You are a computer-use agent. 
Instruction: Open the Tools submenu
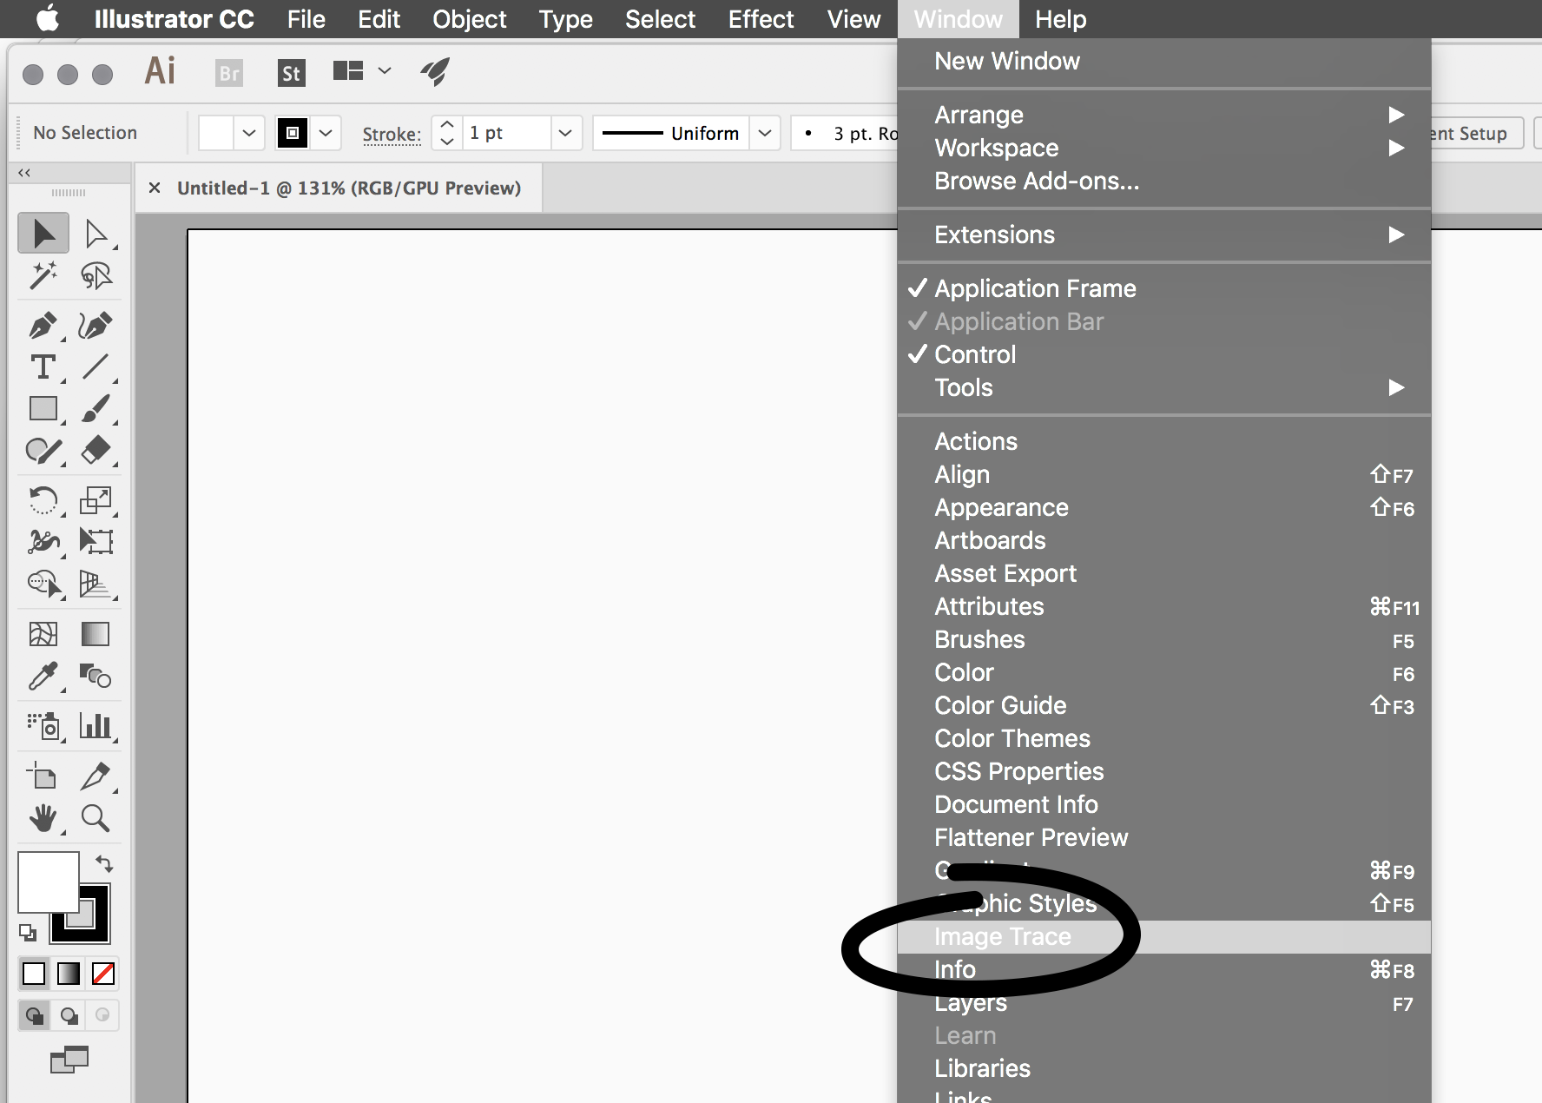tap(964, 388)
